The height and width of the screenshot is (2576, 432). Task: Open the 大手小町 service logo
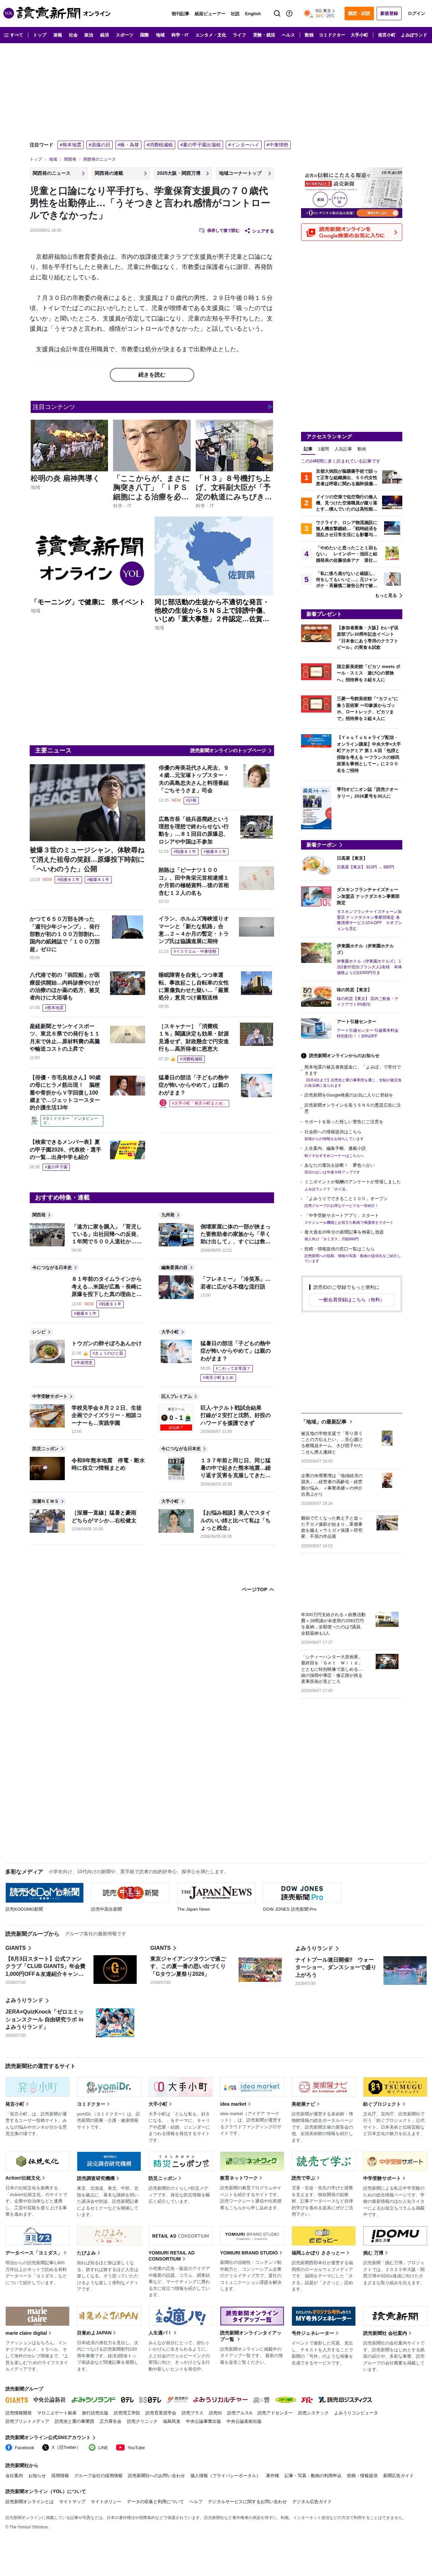[180, 2087]
